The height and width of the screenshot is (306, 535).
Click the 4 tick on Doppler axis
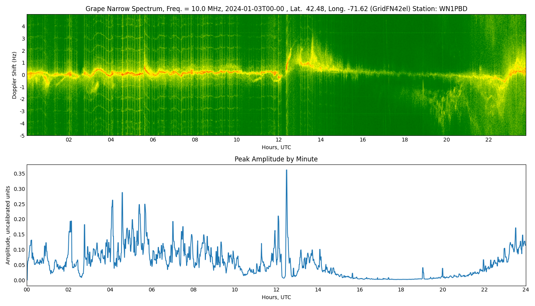click(x=23, y=26)
